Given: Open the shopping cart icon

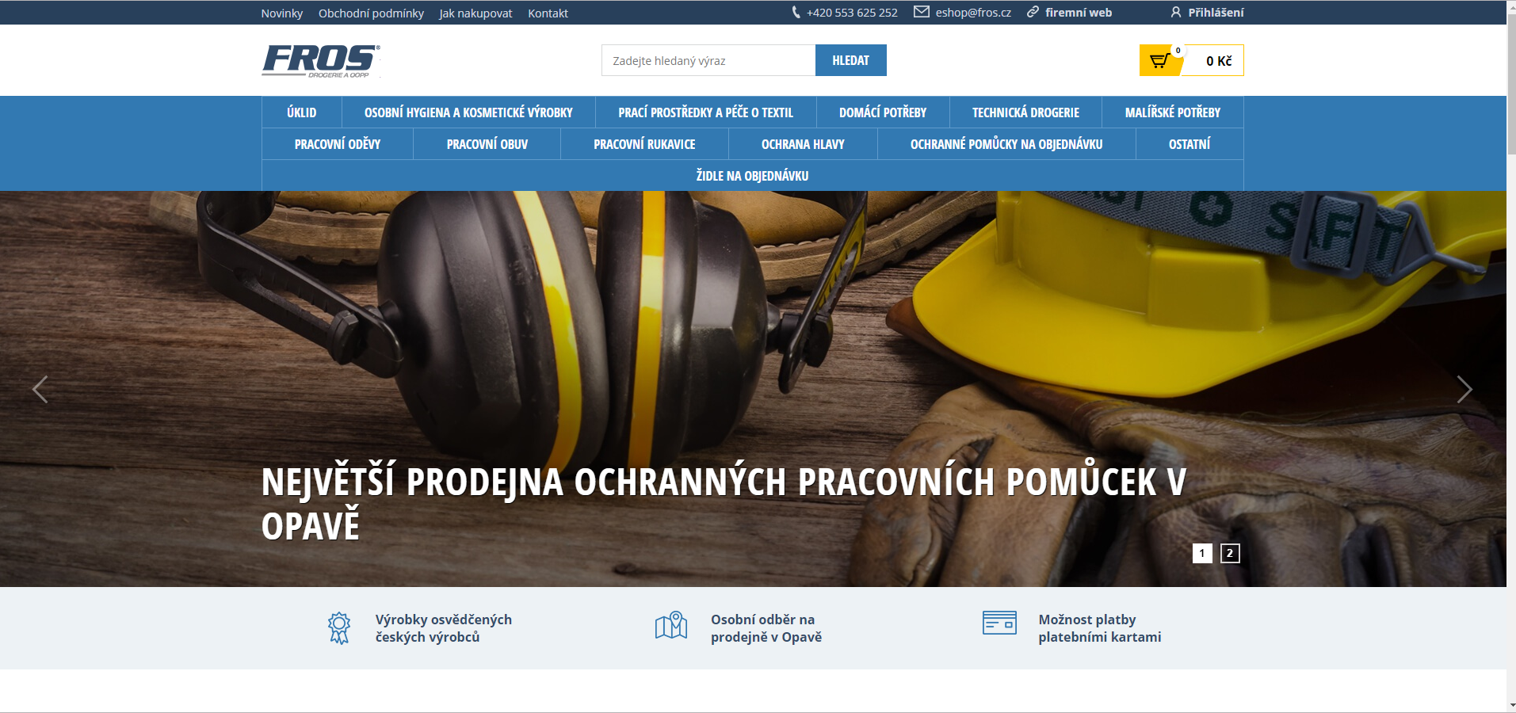Looking at the screenshot, I should coord(1160,59).
